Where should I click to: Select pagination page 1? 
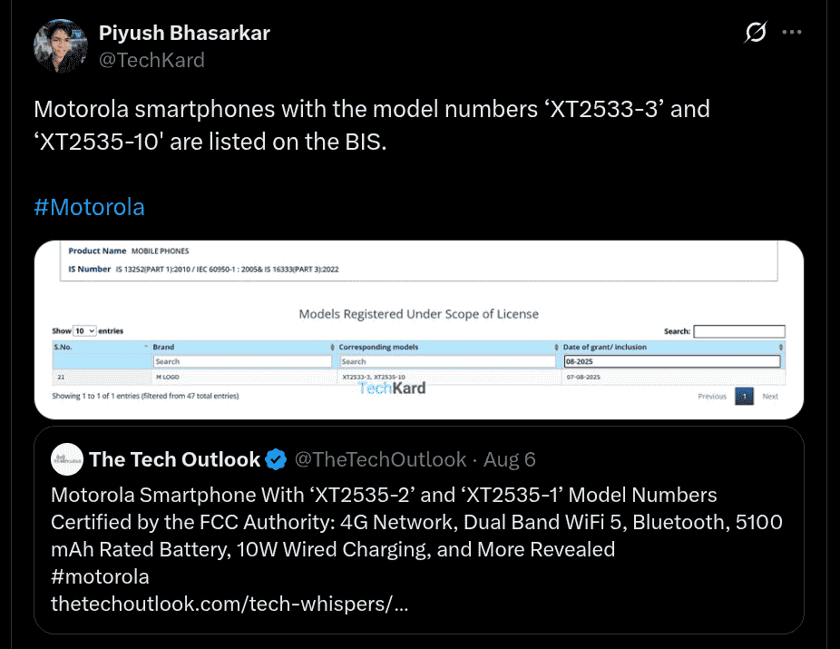(x=744, y=397)
